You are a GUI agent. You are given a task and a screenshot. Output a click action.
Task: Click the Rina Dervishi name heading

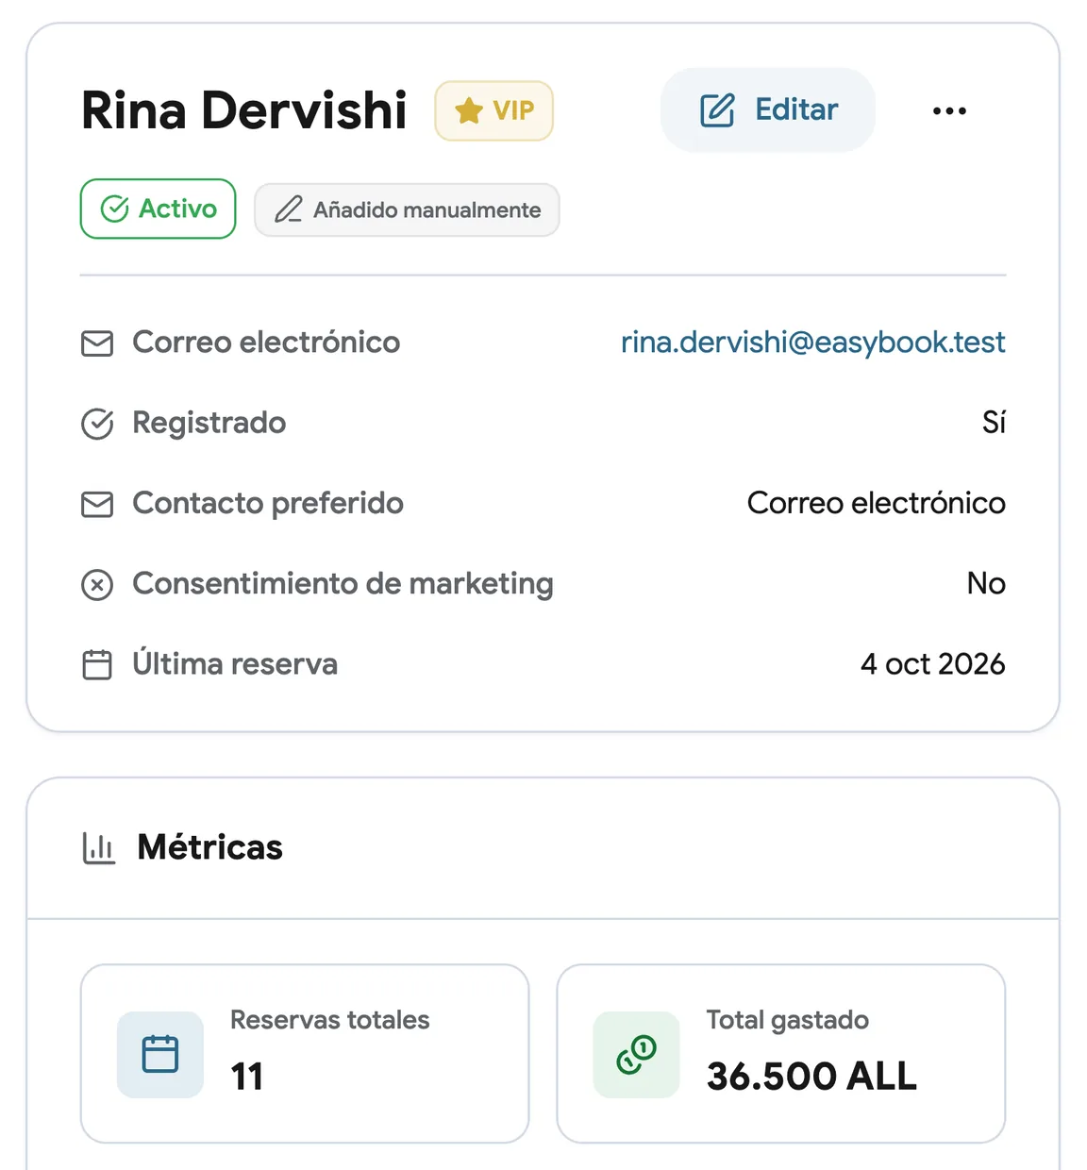[244, 110]
